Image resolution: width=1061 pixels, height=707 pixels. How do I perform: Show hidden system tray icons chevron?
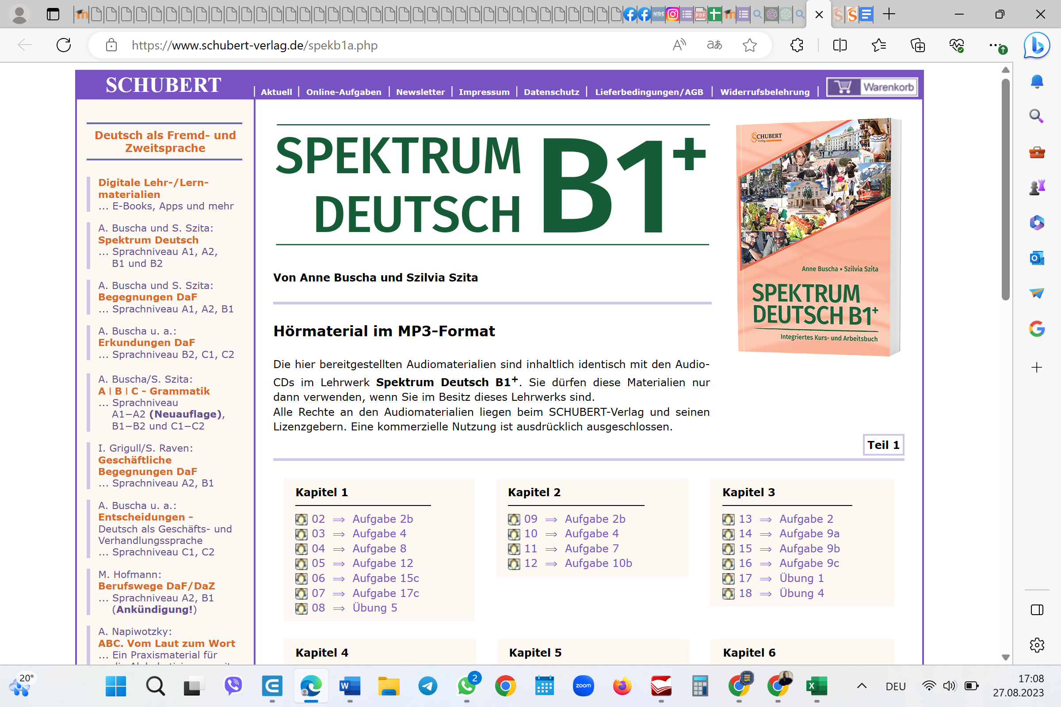tap(862, 686)
